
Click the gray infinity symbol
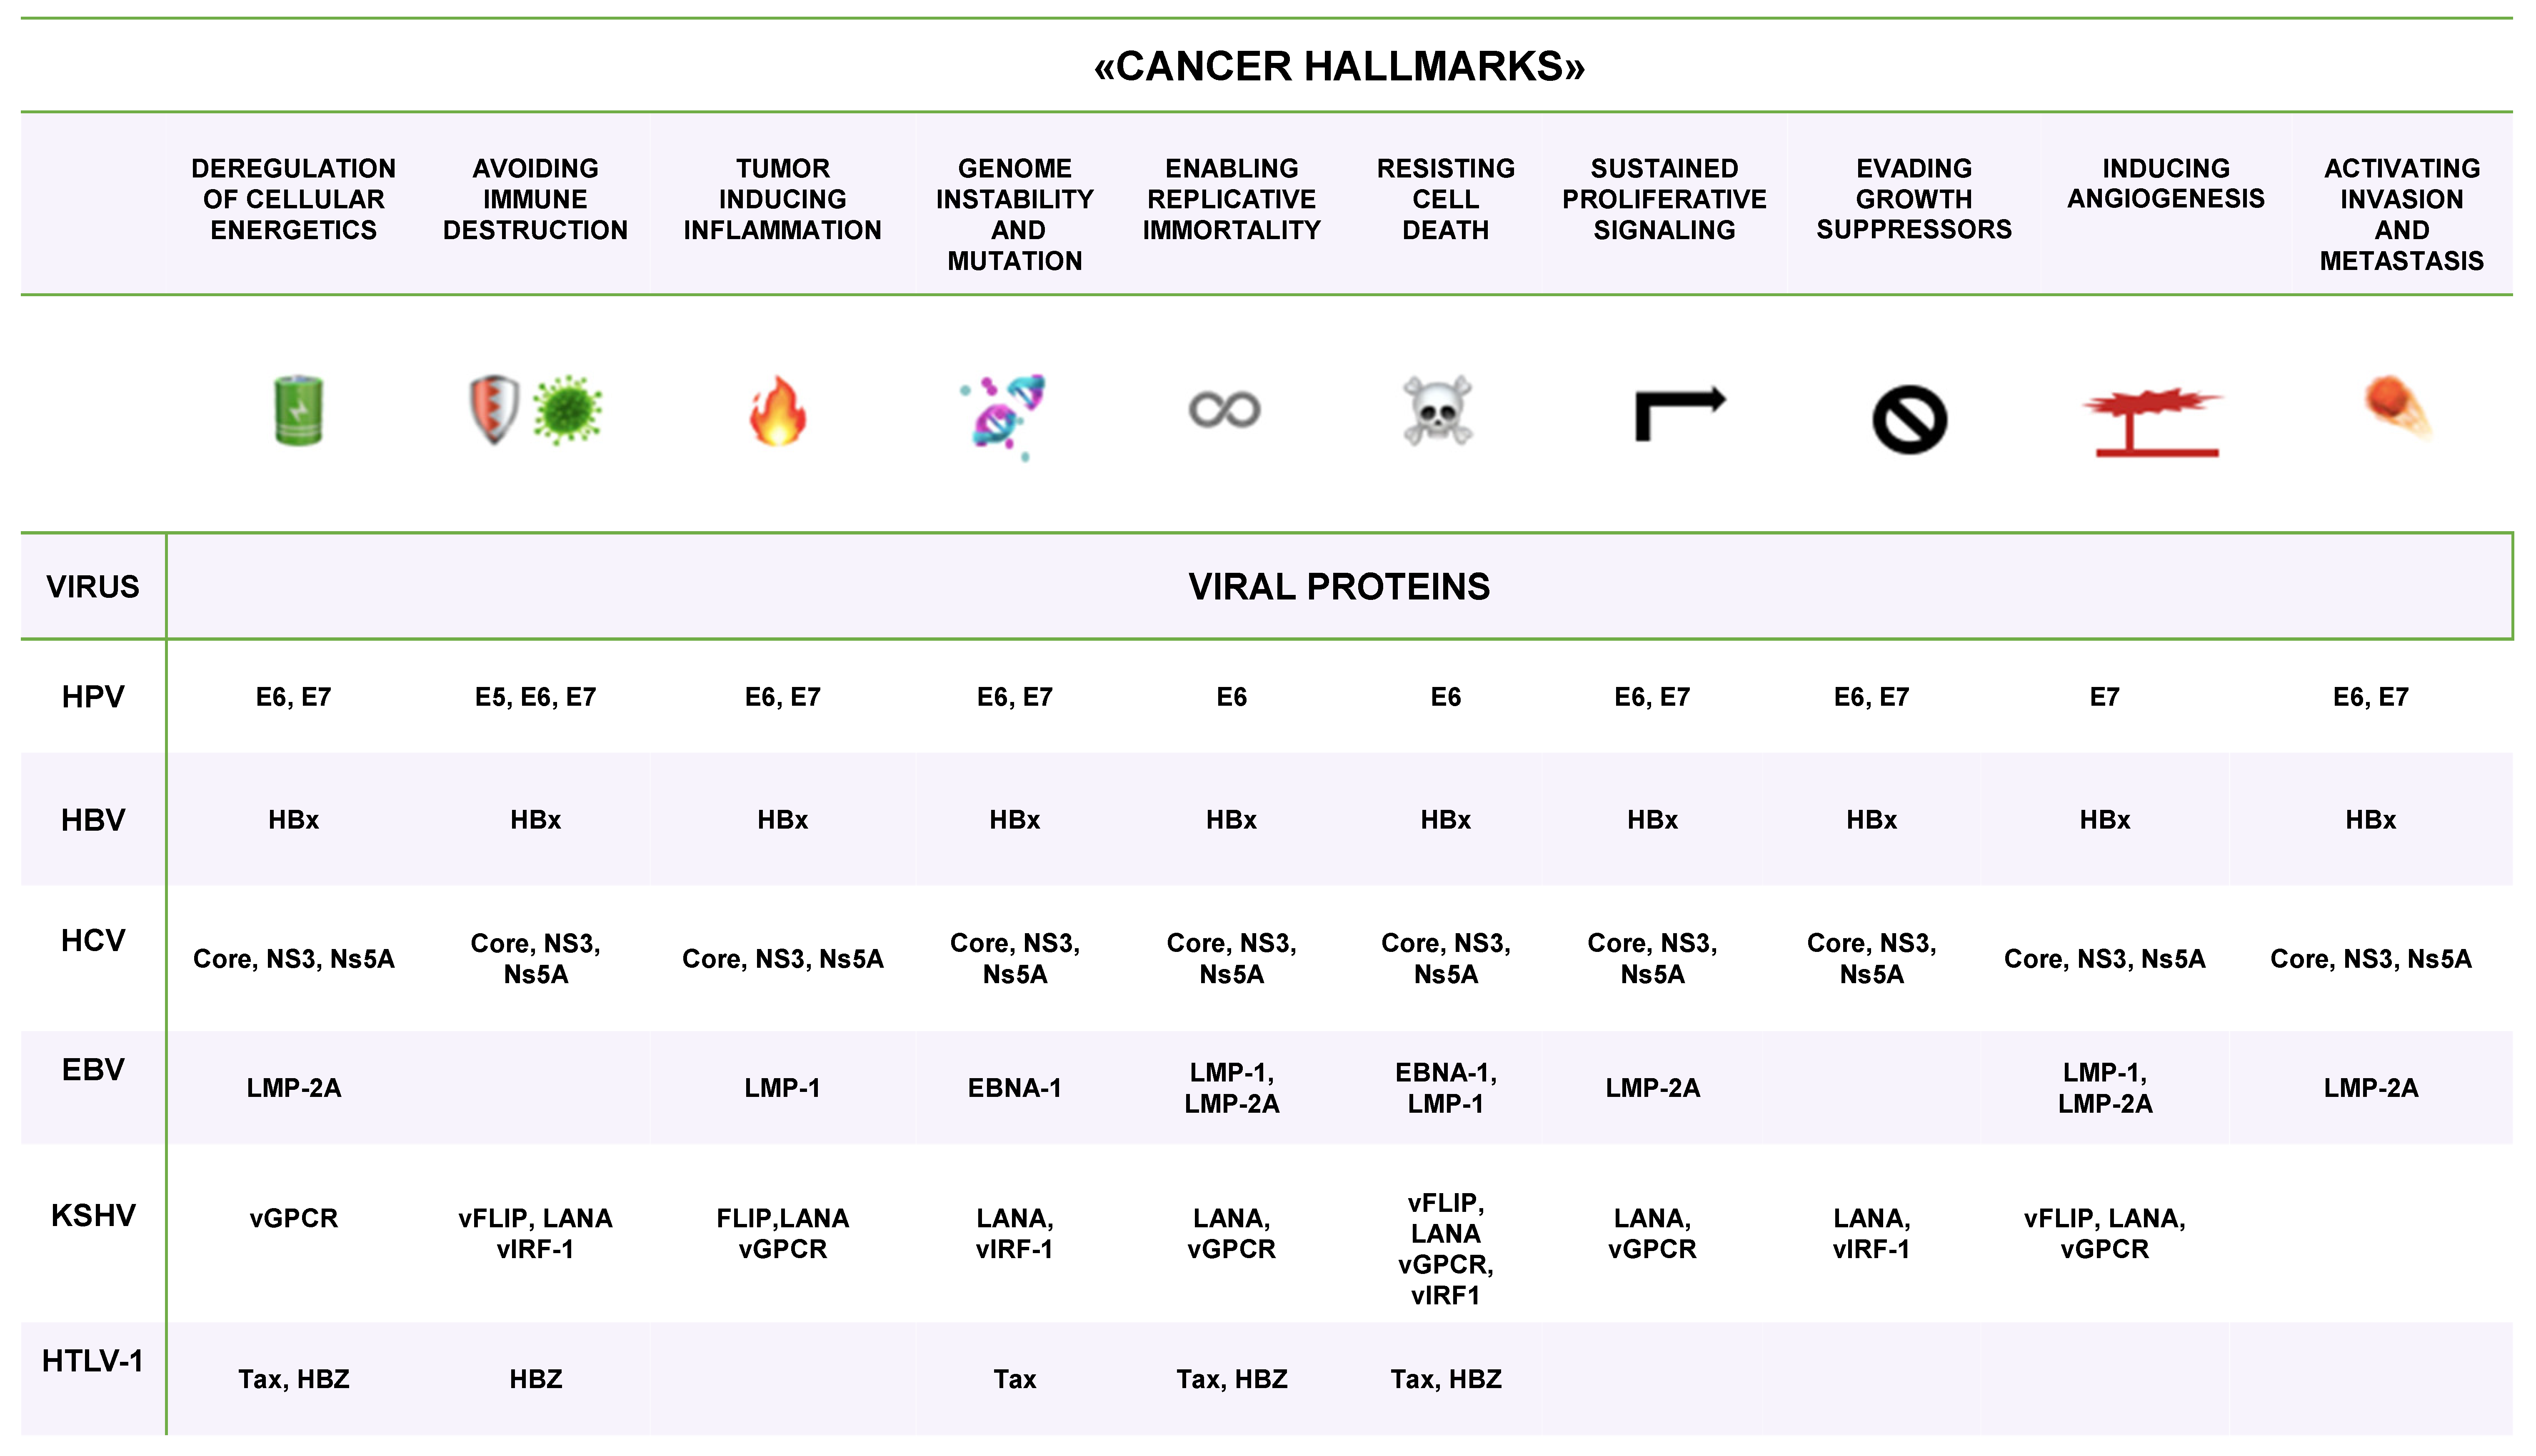coord(1224,410)
